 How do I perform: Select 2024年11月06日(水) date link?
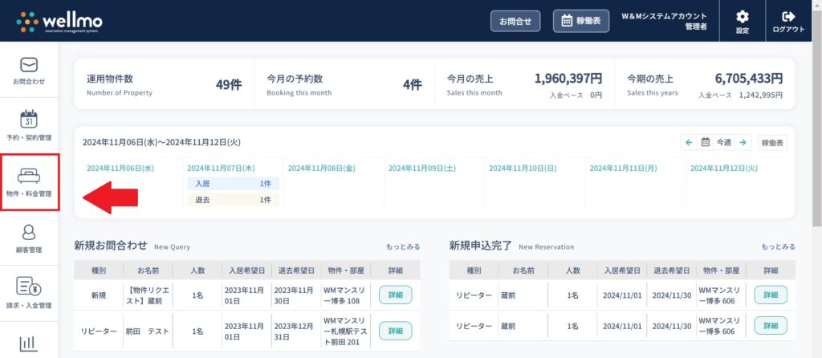120,169
